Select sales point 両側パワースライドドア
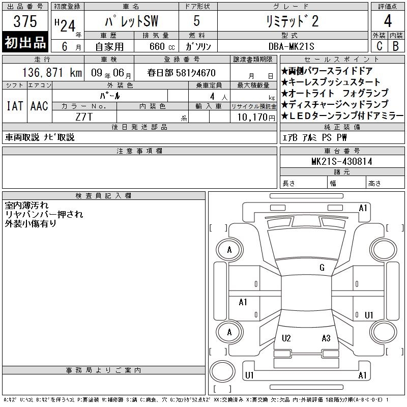 coord(327,71)
